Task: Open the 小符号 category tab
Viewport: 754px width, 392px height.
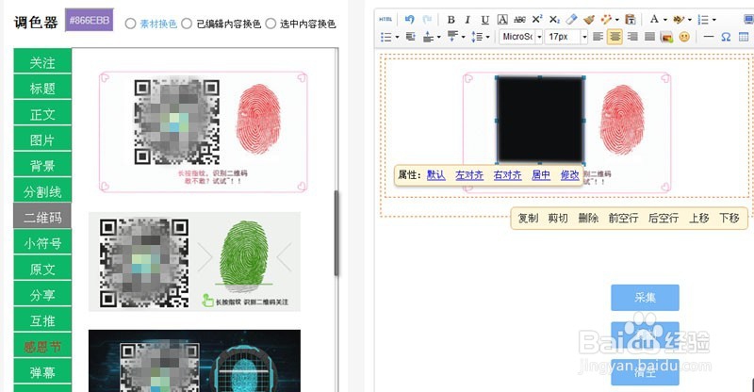Action: (42, 243)
